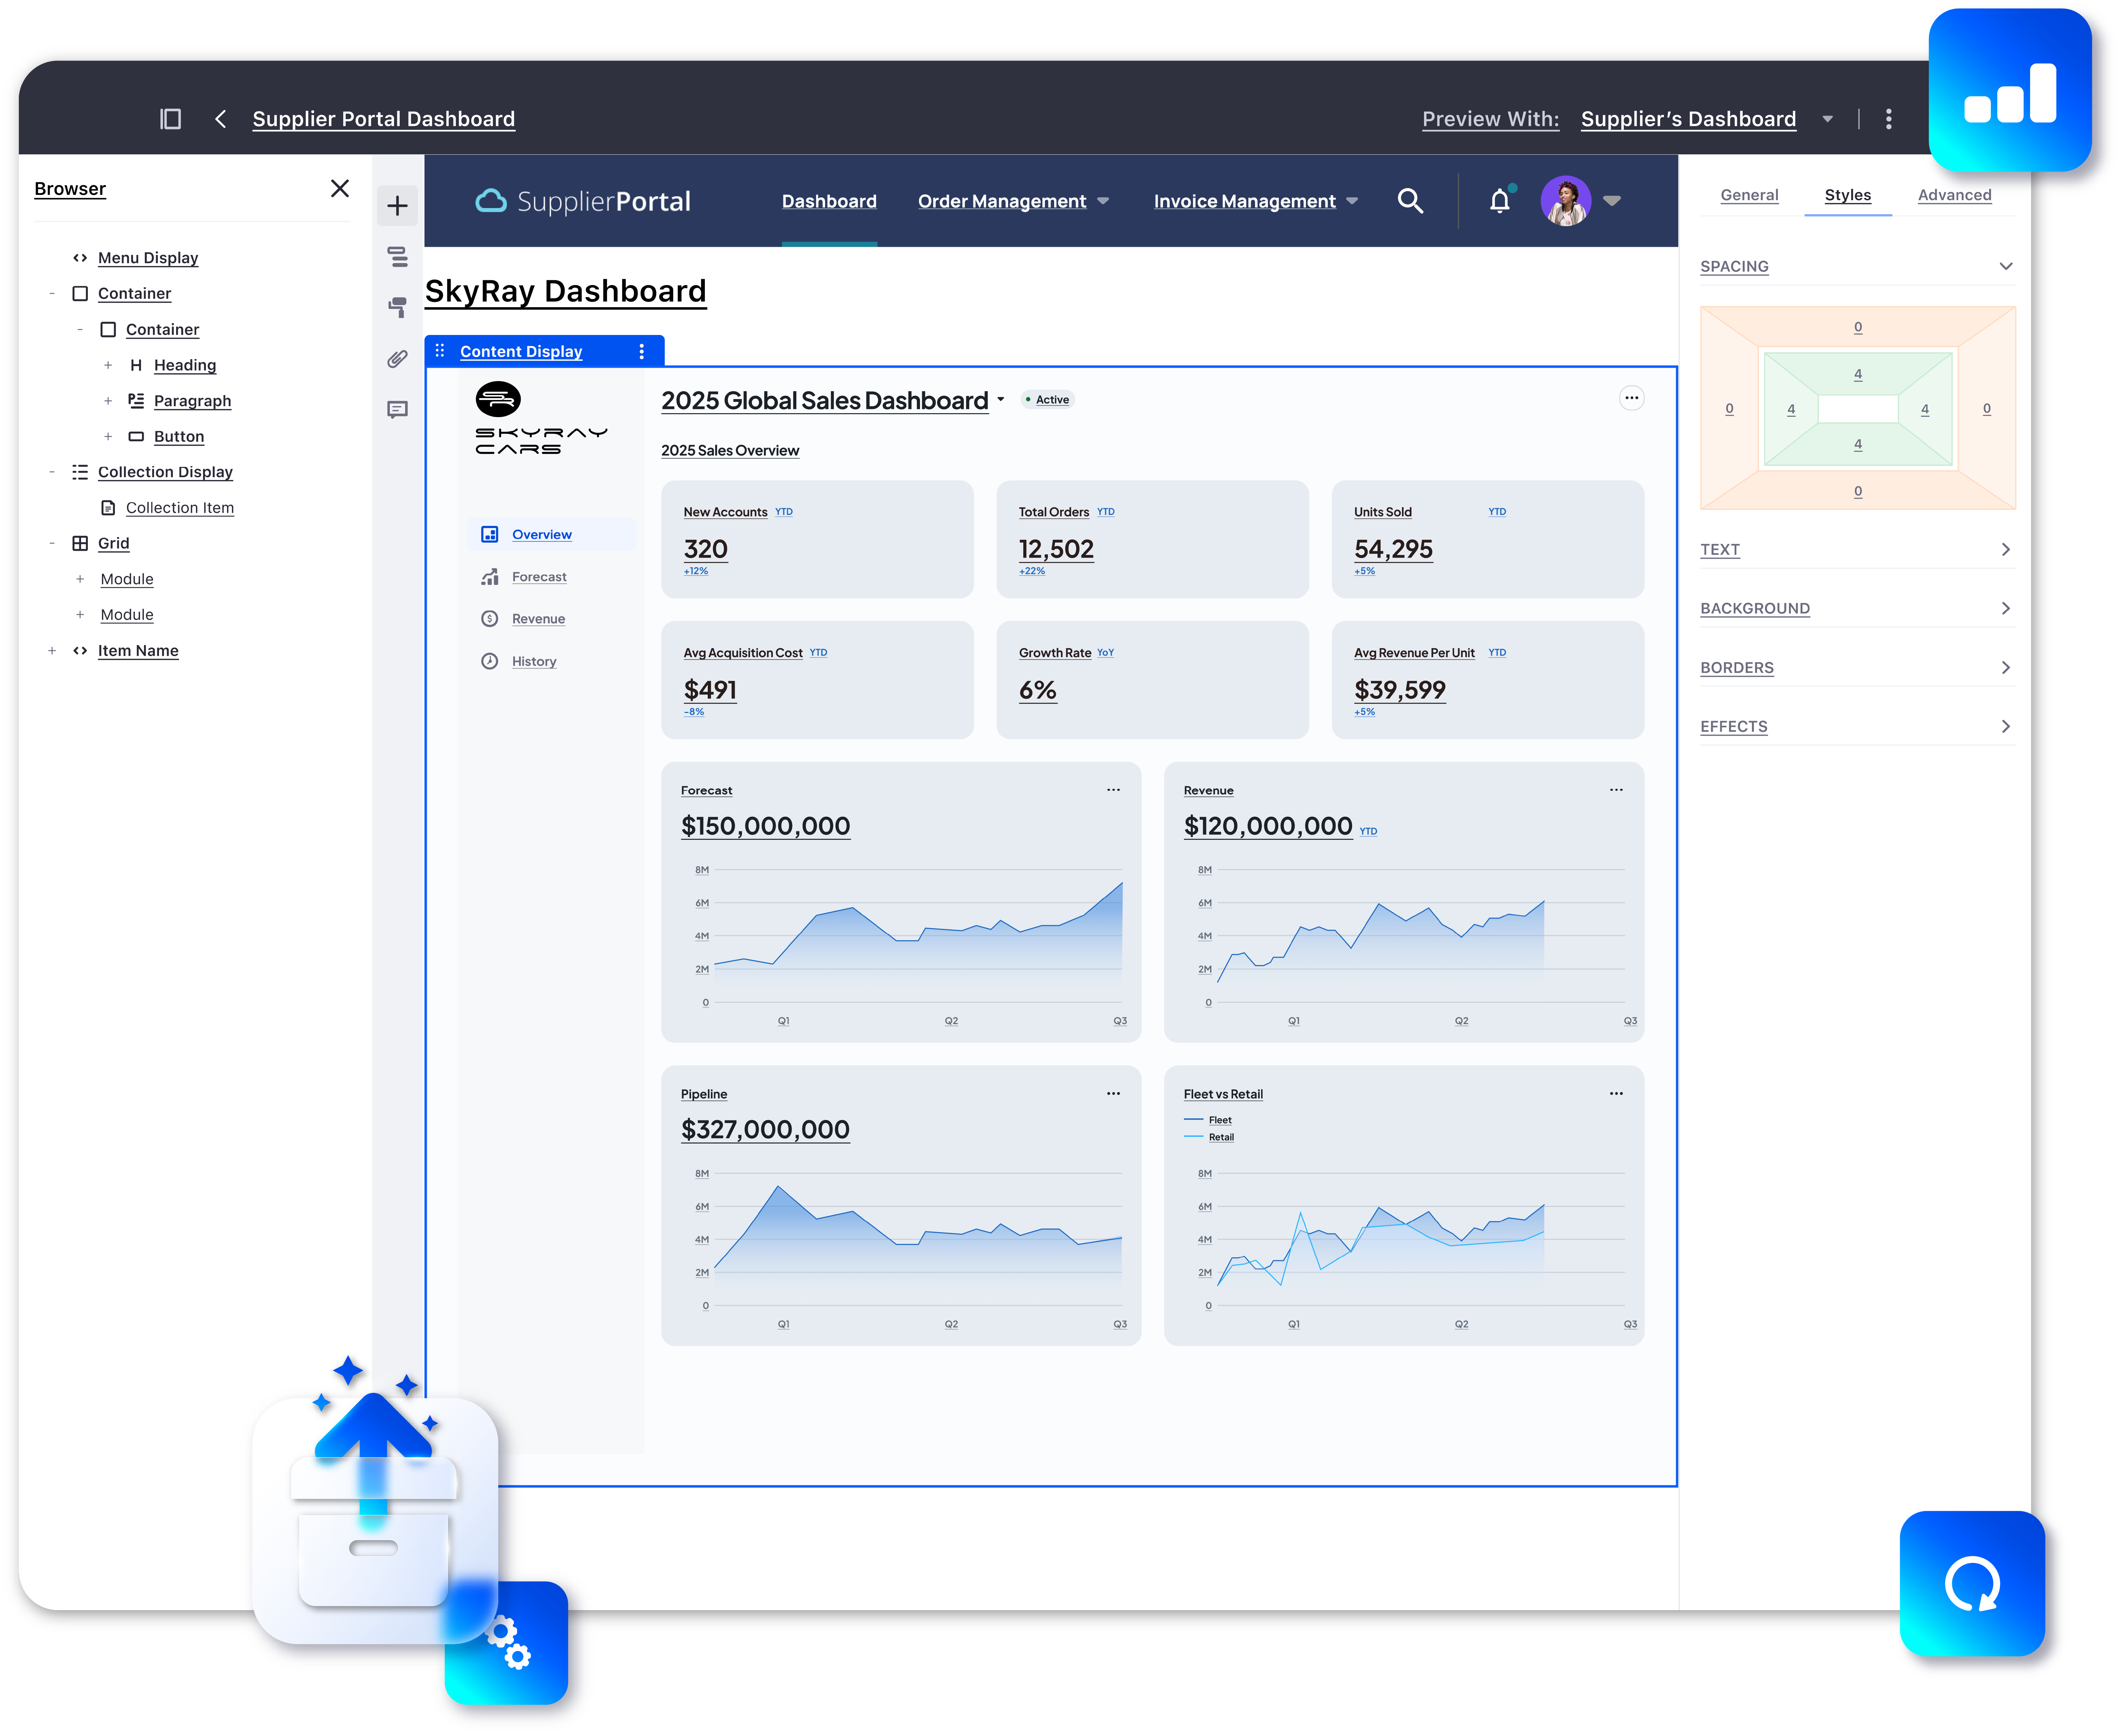Open the History sidebar link

[534, 661]
